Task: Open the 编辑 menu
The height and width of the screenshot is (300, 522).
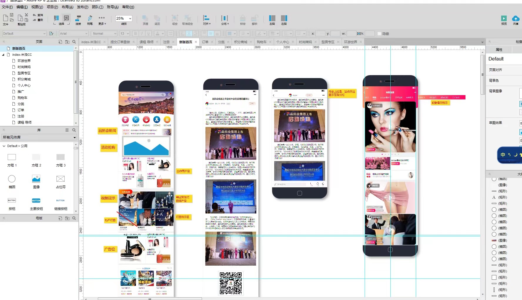Action: [22, 7]
